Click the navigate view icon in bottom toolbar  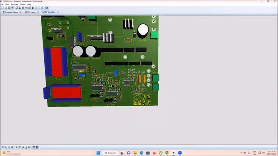[3, 147]
